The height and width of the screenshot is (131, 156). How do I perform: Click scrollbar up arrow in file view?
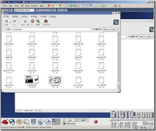119,34
